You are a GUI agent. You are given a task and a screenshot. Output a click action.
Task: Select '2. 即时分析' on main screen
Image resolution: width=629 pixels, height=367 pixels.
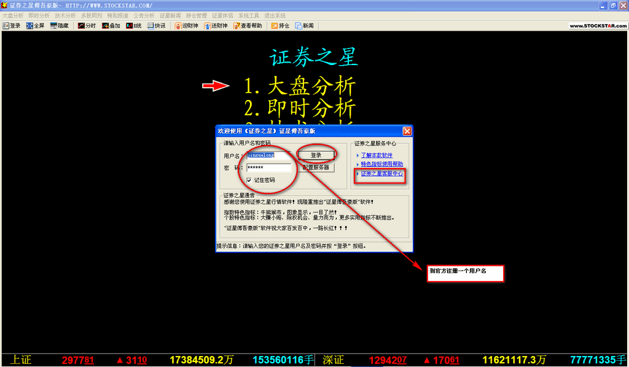300,108
